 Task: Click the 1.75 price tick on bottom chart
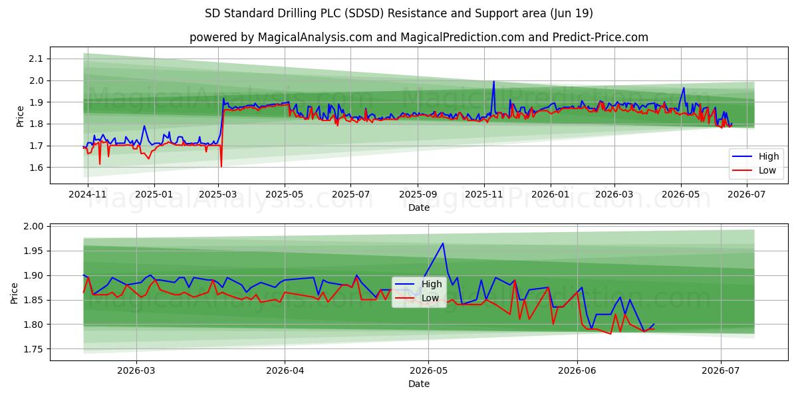(34, 349)
